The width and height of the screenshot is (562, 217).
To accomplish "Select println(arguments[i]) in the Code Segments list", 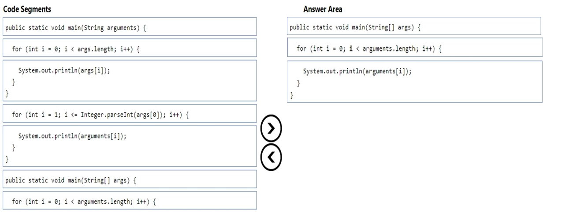I will point(130,146).
